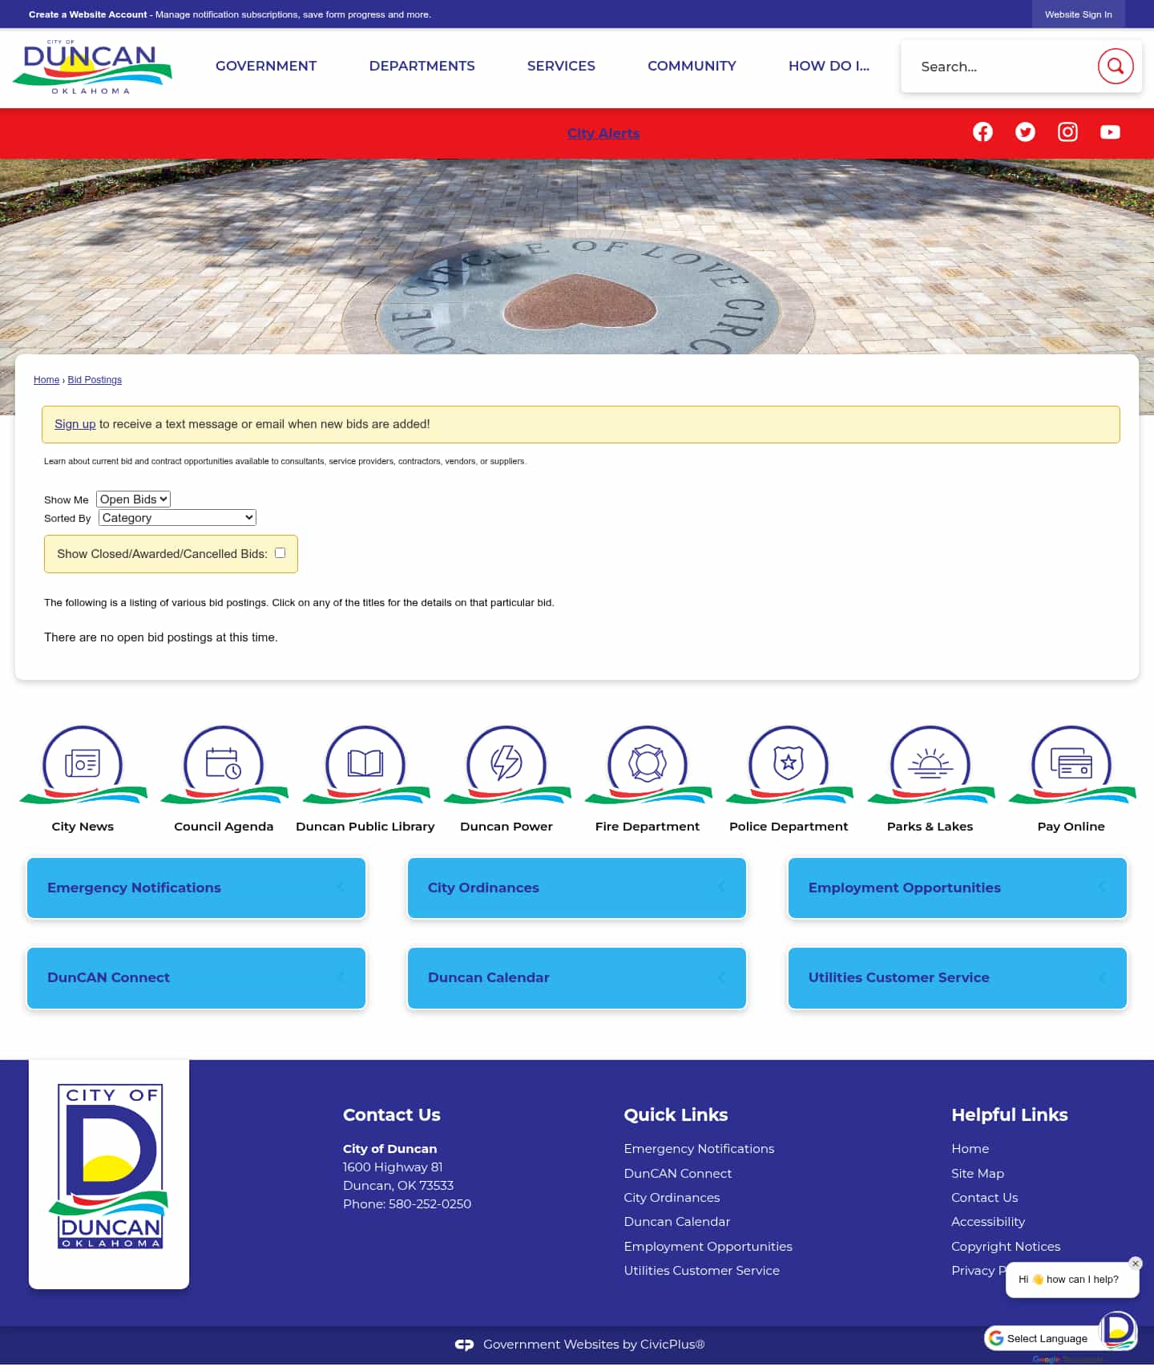Click Government Websites by CivicPlus link
Screen dimensions: 1154x1367
[594, 1345]
